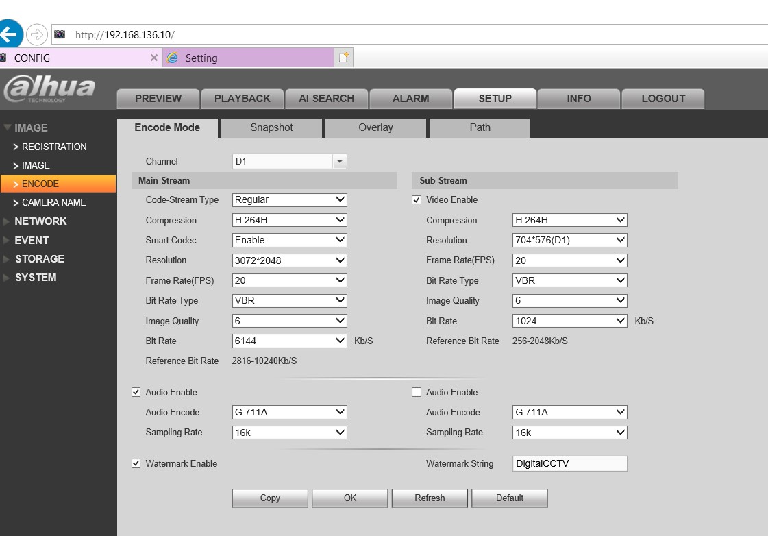The height and width of the screenshot is (536, 768).
Task: Click the browser forward arrow button
Action: coord(37,34)
